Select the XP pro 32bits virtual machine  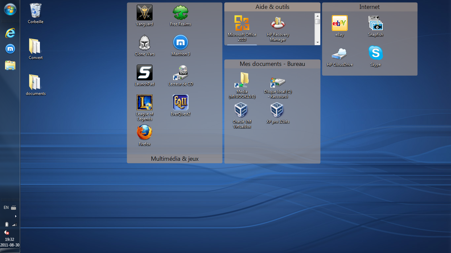[278, 113]
